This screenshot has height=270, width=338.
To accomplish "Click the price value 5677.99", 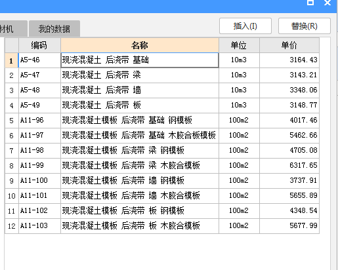I will (x=303, y=225).
